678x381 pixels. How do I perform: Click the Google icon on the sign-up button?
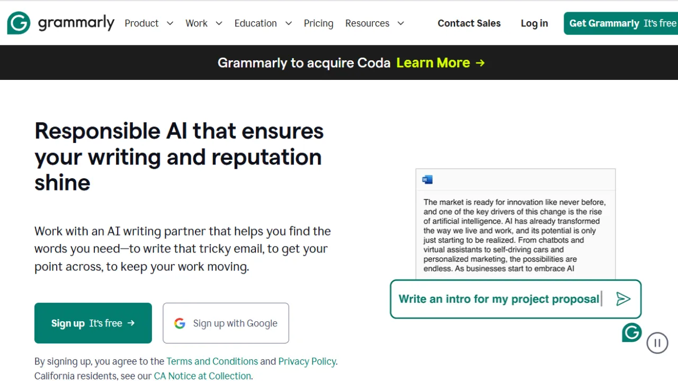180,323
